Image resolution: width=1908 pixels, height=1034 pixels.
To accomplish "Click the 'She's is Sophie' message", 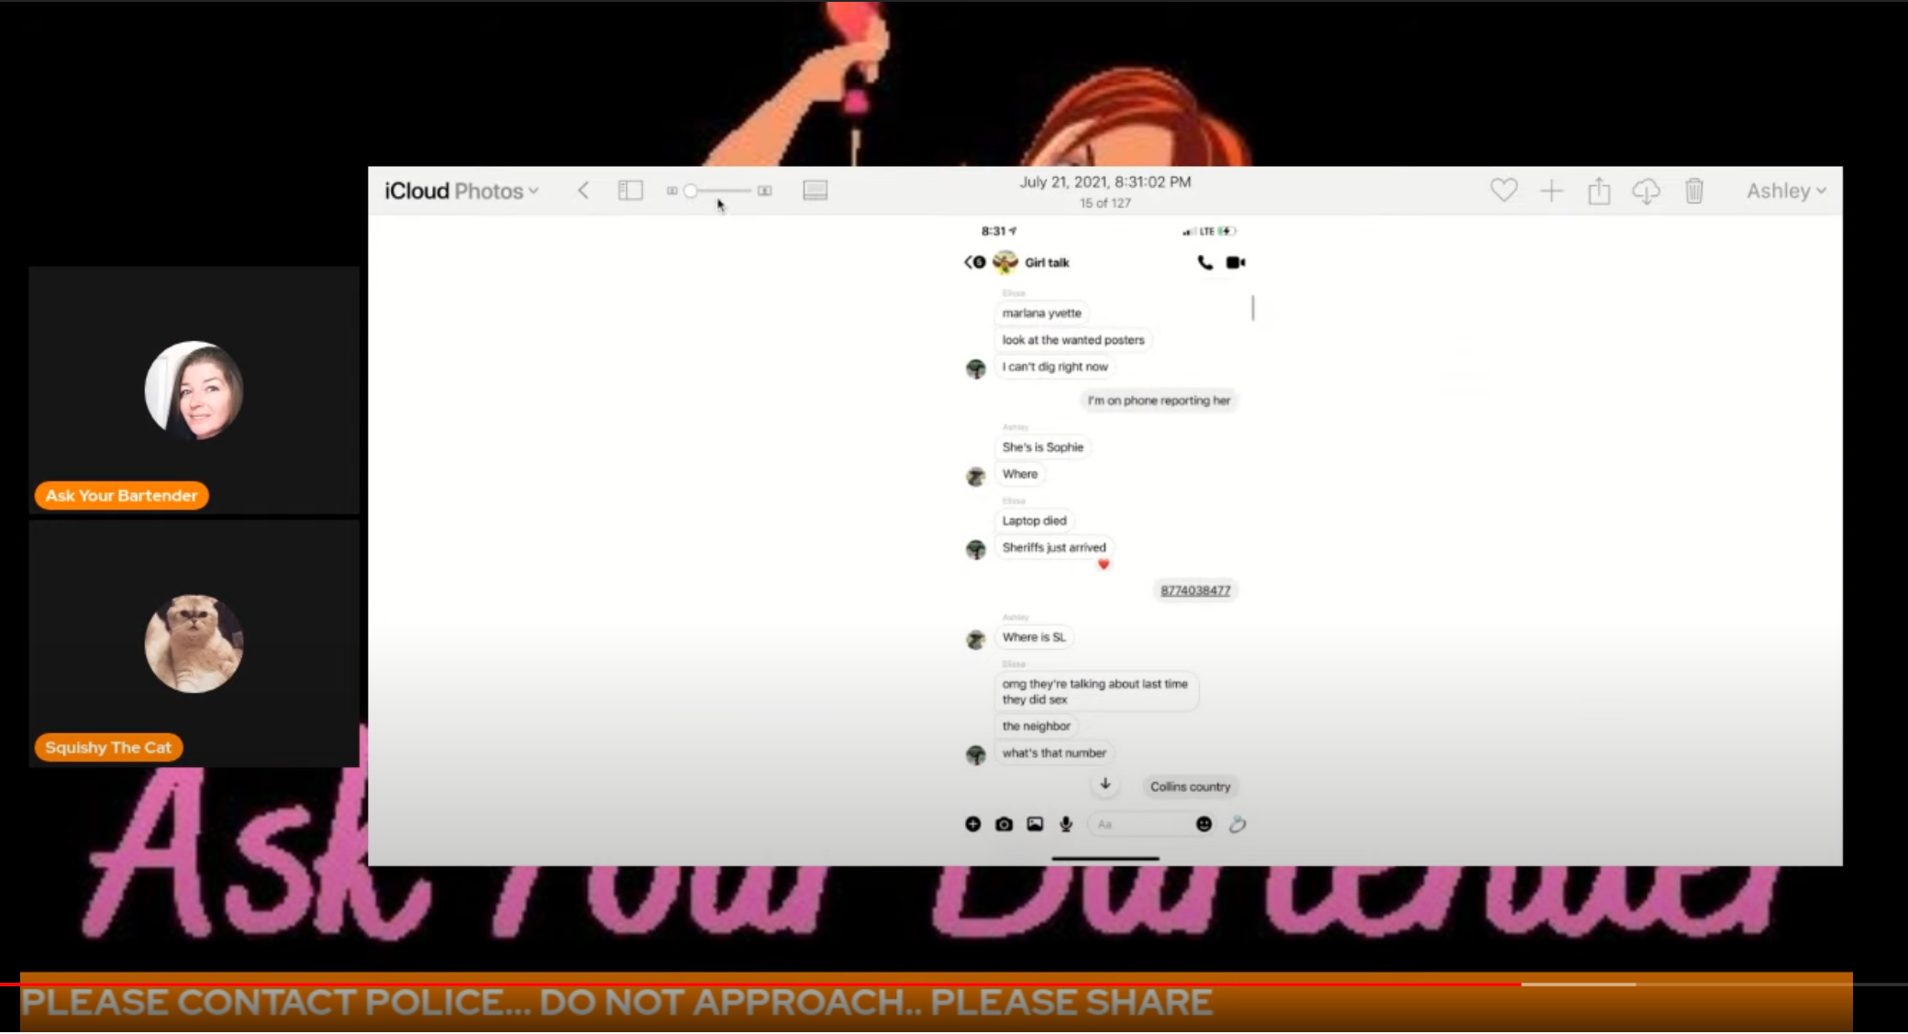I will (1043, 447).
